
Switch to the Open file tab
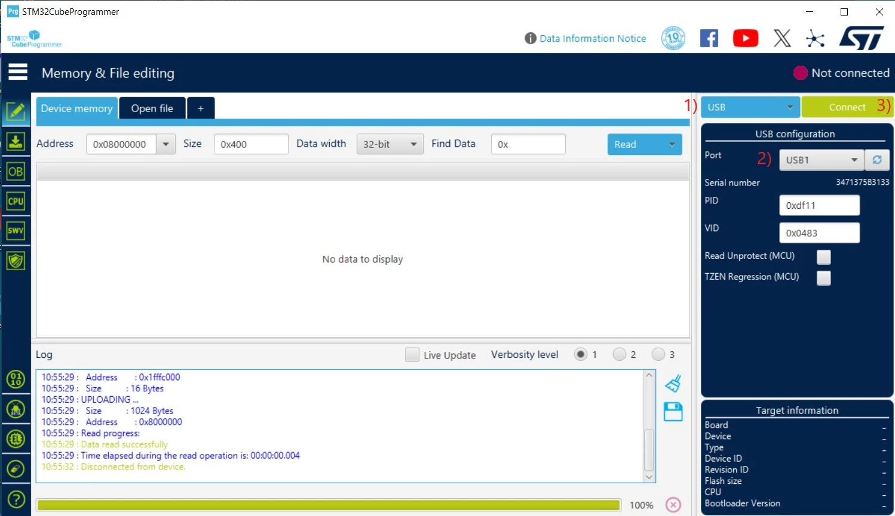[x=152, y=109]
